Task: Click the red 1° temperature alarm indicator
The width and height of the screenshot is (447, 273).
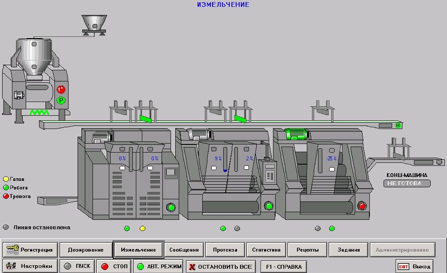Action: (x=61, y=90)
